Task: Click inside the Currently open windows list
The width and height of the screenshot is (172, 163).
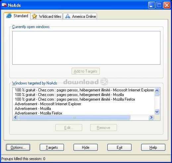Action: 86,48
